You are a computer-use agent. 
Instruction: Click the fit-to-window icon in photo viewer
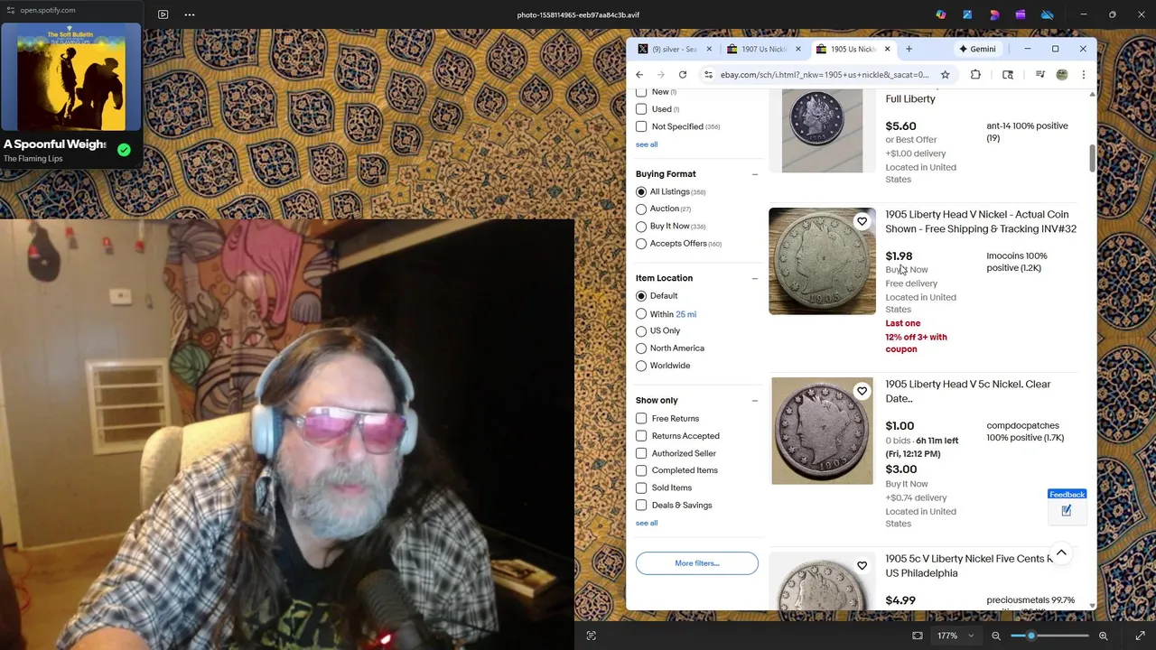click(x=918, y=636)
